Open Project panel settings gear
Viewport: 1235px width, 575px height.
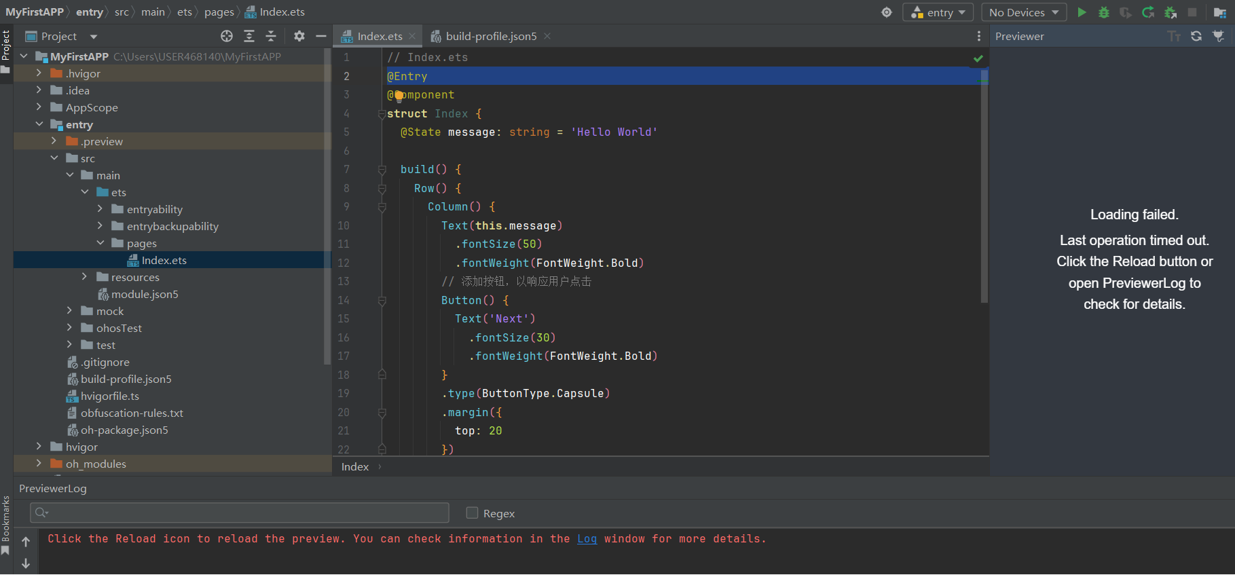pyautogui.click(x=299, y=36)
